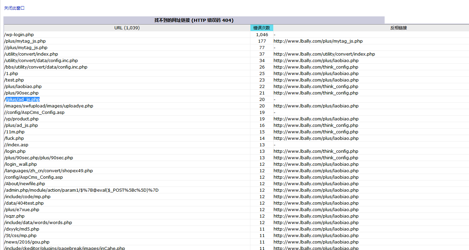Click the 错误次数 column header
The width and height of the screenshot is (469, 250).
(x=261, y=28)
